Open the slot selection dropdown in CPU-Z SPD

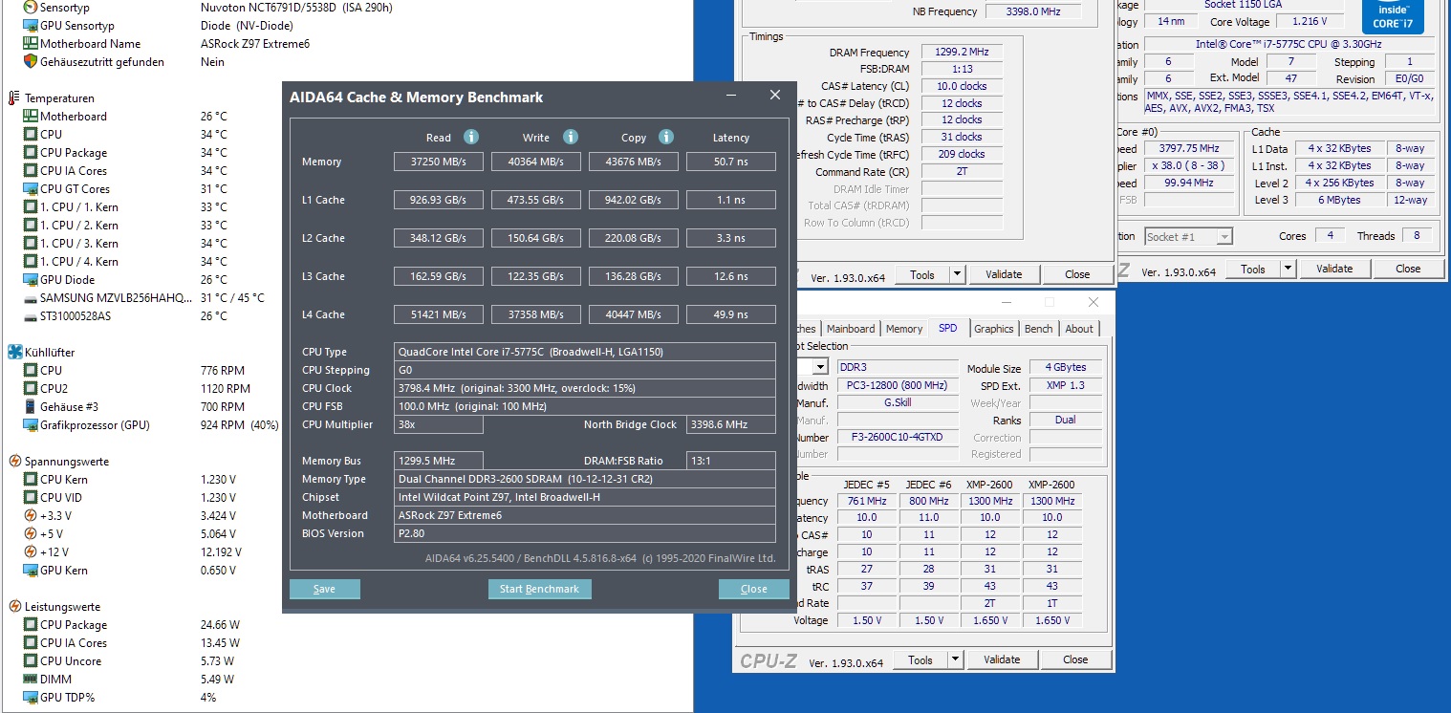(x=820, y=367)
